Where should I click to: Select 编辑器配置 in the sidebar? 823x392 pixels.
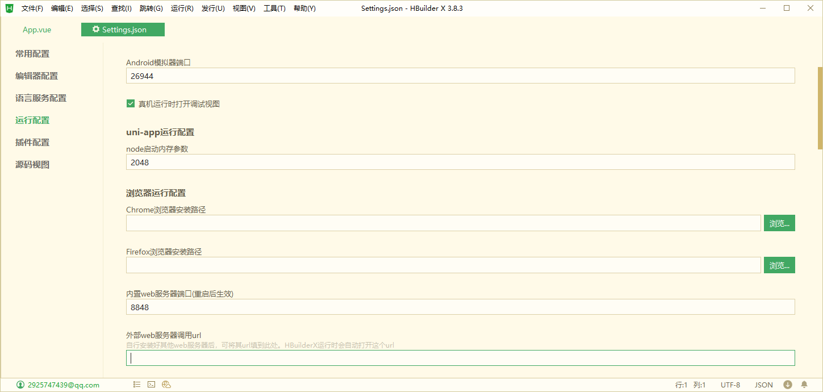pos(36,76)
